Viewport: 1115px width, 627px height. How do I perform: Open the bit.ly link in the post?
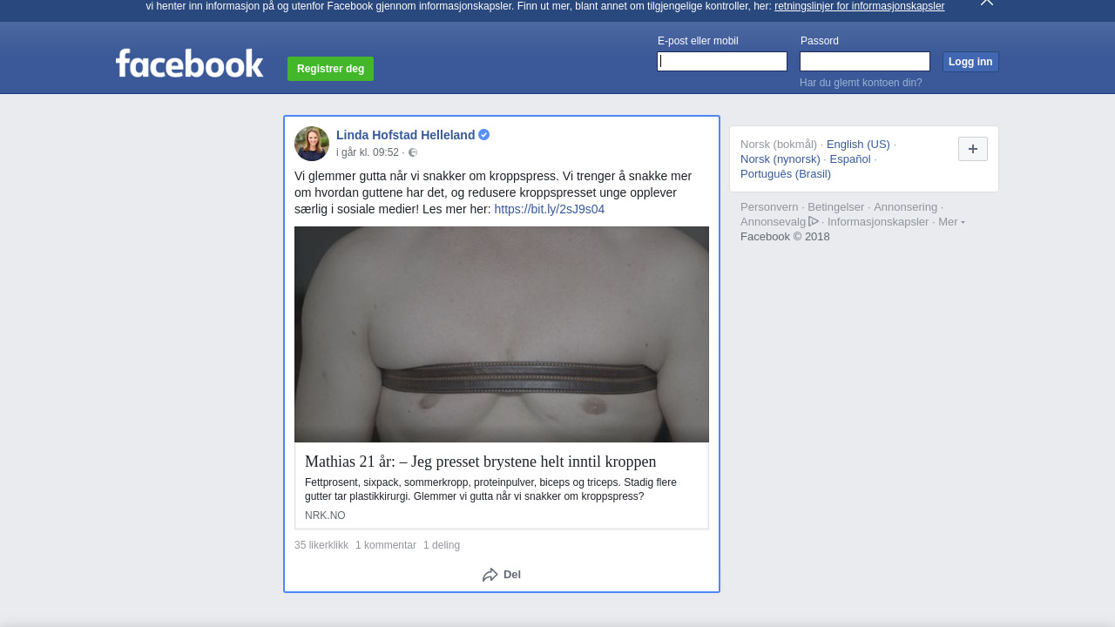tap(550, 209)
